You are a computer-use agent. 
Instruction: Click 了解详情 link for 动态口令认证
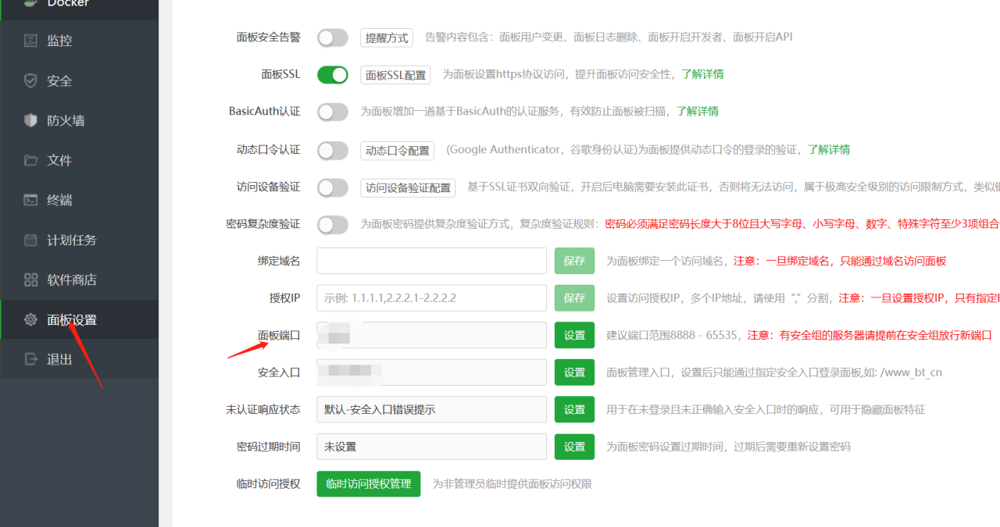[x=829, y=149]
